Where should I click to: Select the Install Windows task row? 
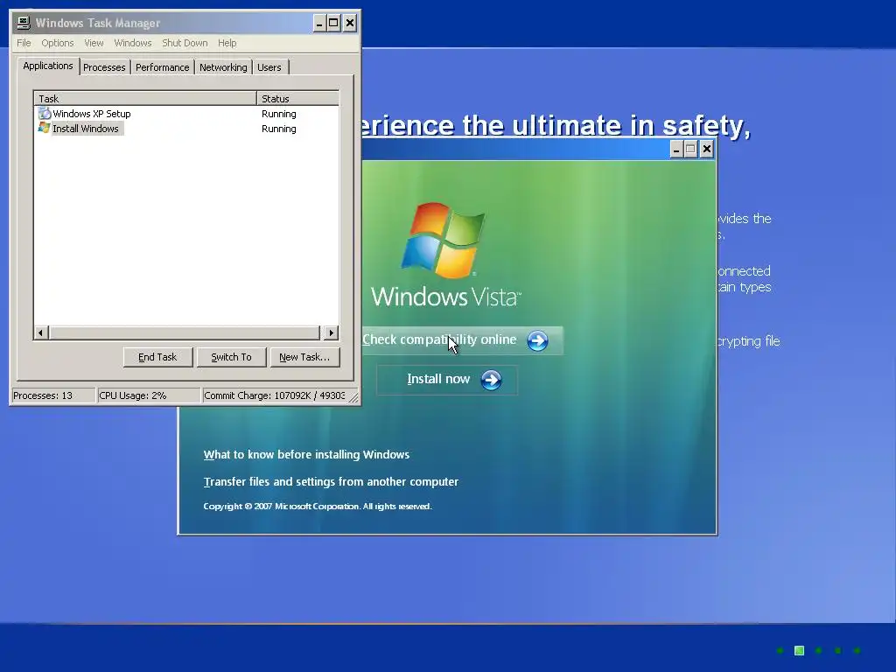tap(186, 129)
